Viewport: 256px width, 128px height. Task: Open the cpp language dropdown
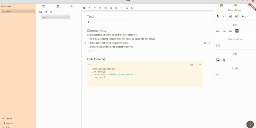[195, 65]
